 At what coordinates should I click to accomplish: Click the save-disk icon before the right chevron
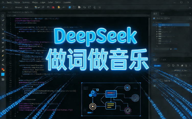pyautogui.click(x=186, y=66)
